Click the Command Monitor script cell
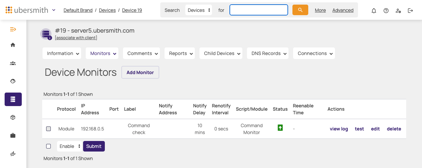The image size is (422, 168). [x=252, y=129]
